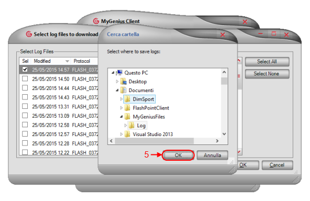
Task: Collapse the MyGeniusFiles tree node
Action: pos(121,117)
